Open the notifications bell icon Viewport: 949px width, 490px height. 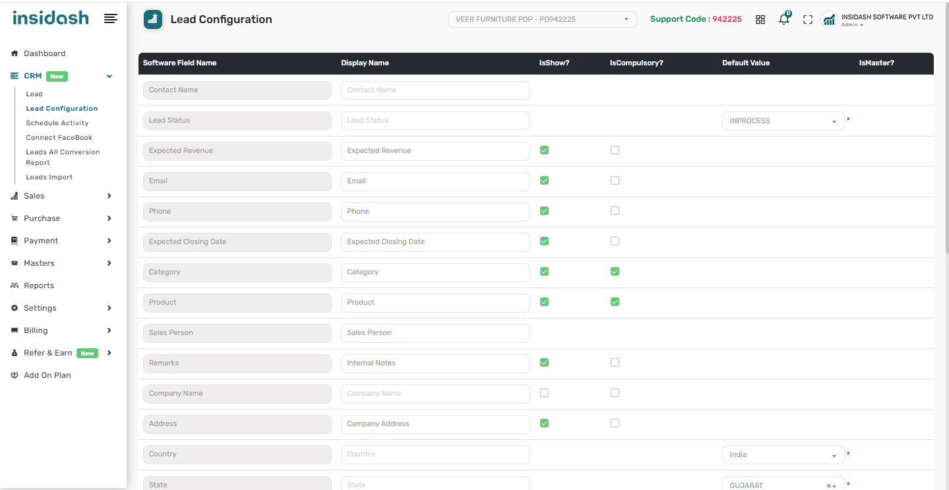[x=783, y=19]
